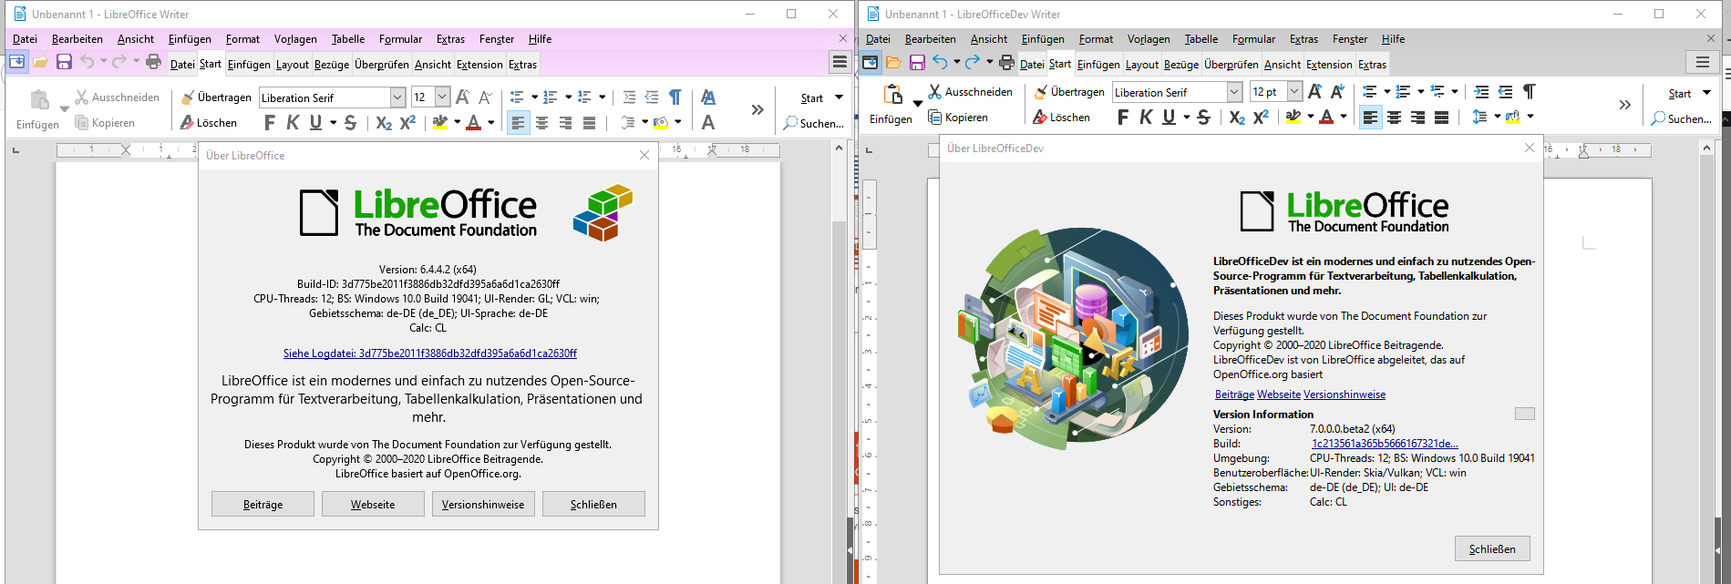Increase font size in right LibreOfficeDev window

(x=1314, y=92)
